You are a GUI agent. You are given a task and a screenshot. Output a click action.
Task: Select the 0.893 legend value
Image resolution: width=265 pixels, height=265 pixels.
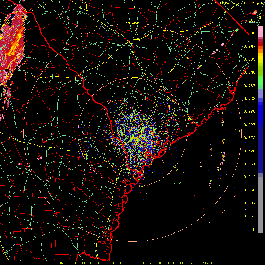249,59
